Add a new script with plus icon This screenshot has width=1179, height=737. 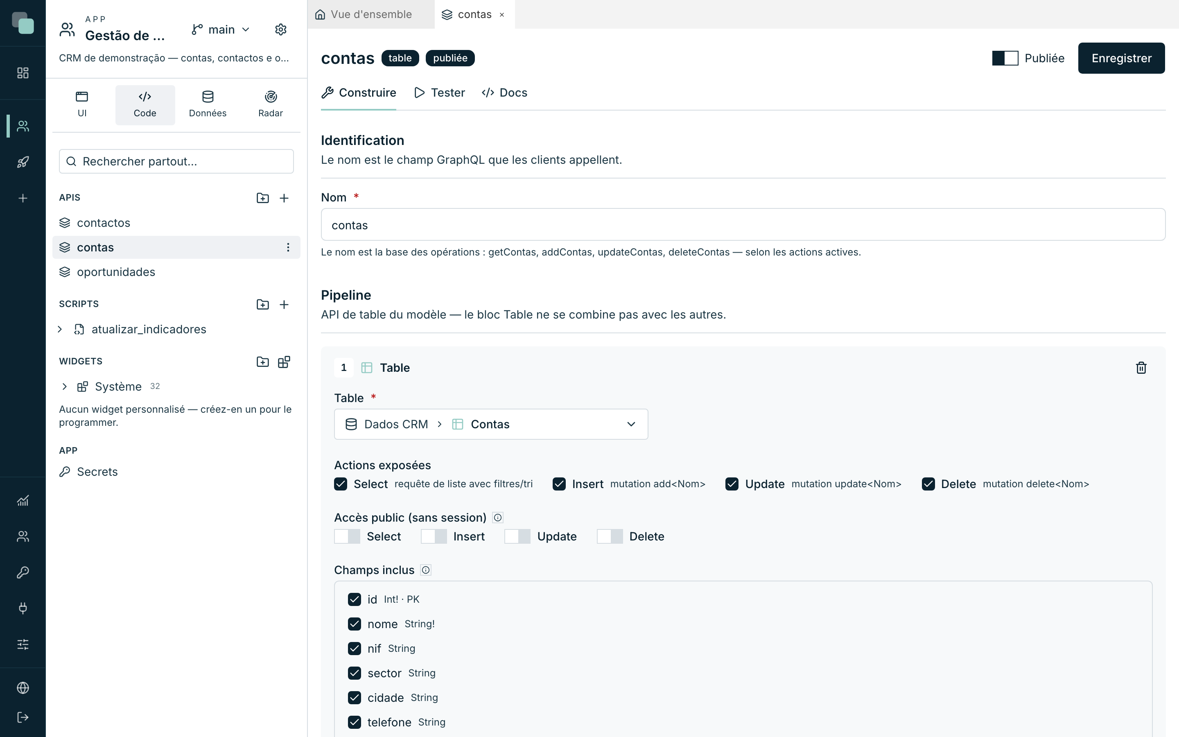pyautogui.click(x=284, y=304)
